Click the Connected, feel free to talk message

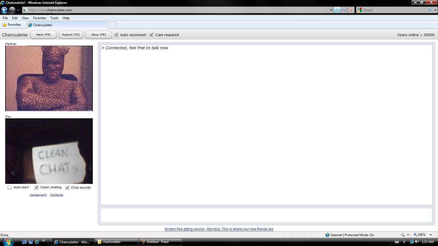coord(135,48)
